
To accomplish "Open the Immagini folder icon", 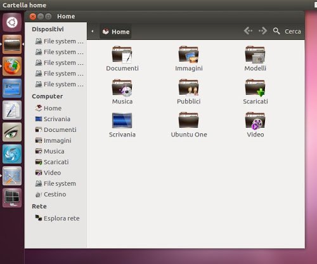I will tap(188, 55).
